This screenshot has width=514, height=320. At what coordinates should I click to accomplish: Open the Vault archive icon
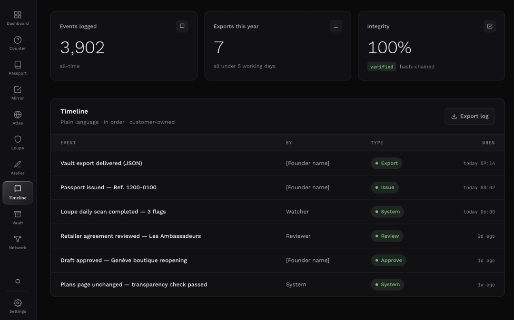[x=18, y=214]
